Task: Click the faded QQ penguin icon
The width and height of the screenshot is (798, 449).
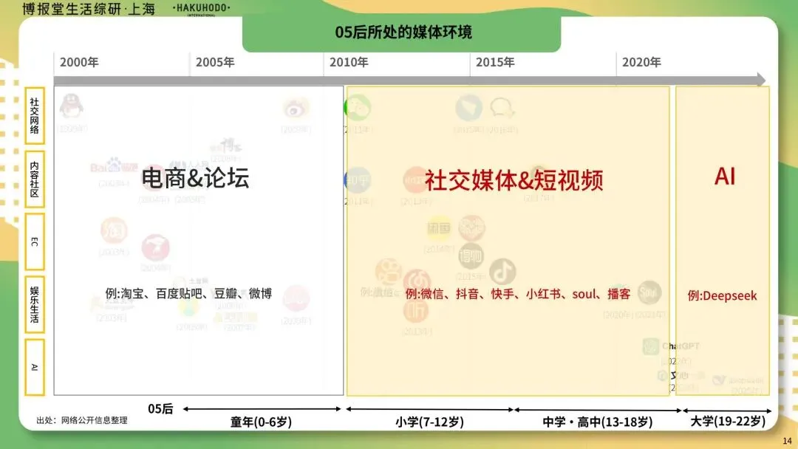Action: (x=71, y=107)
